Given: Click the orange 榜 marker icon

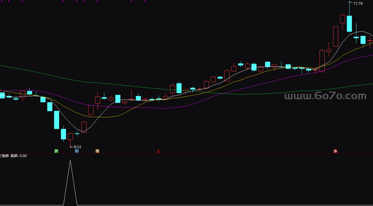Looking at the screenshot, I should pos(97,151).
